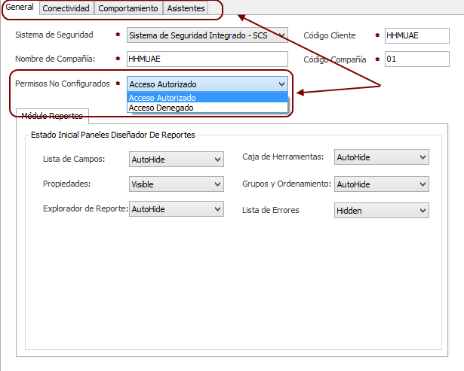The height and width of the screenshot is (371, 464).
Task: Click the Propiedades dropdown arrow
Action: (x=217, y=184)
